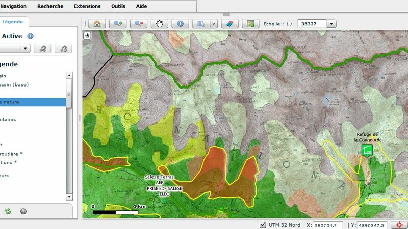Open the Recherche menu

point(50,6)
